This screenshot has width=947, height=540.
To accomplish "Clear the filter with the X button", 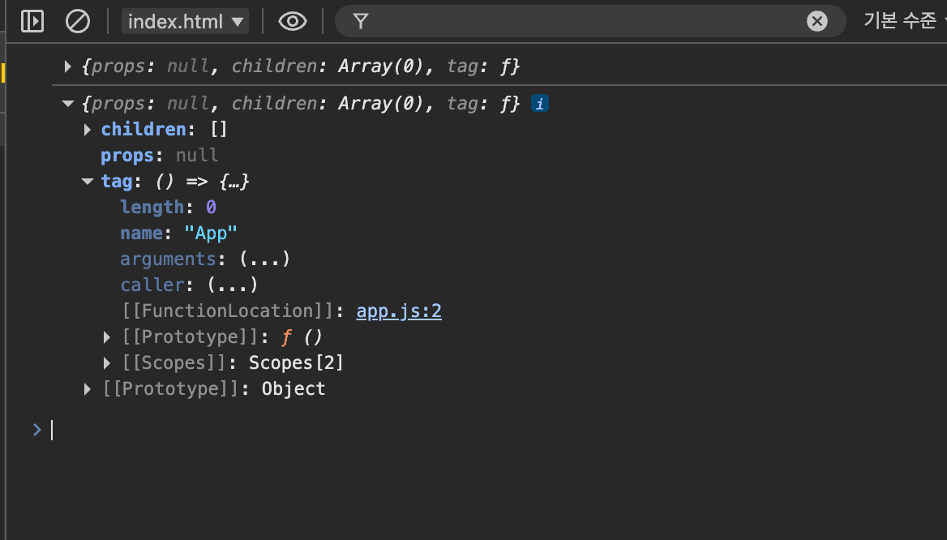I will pos(817,22).
